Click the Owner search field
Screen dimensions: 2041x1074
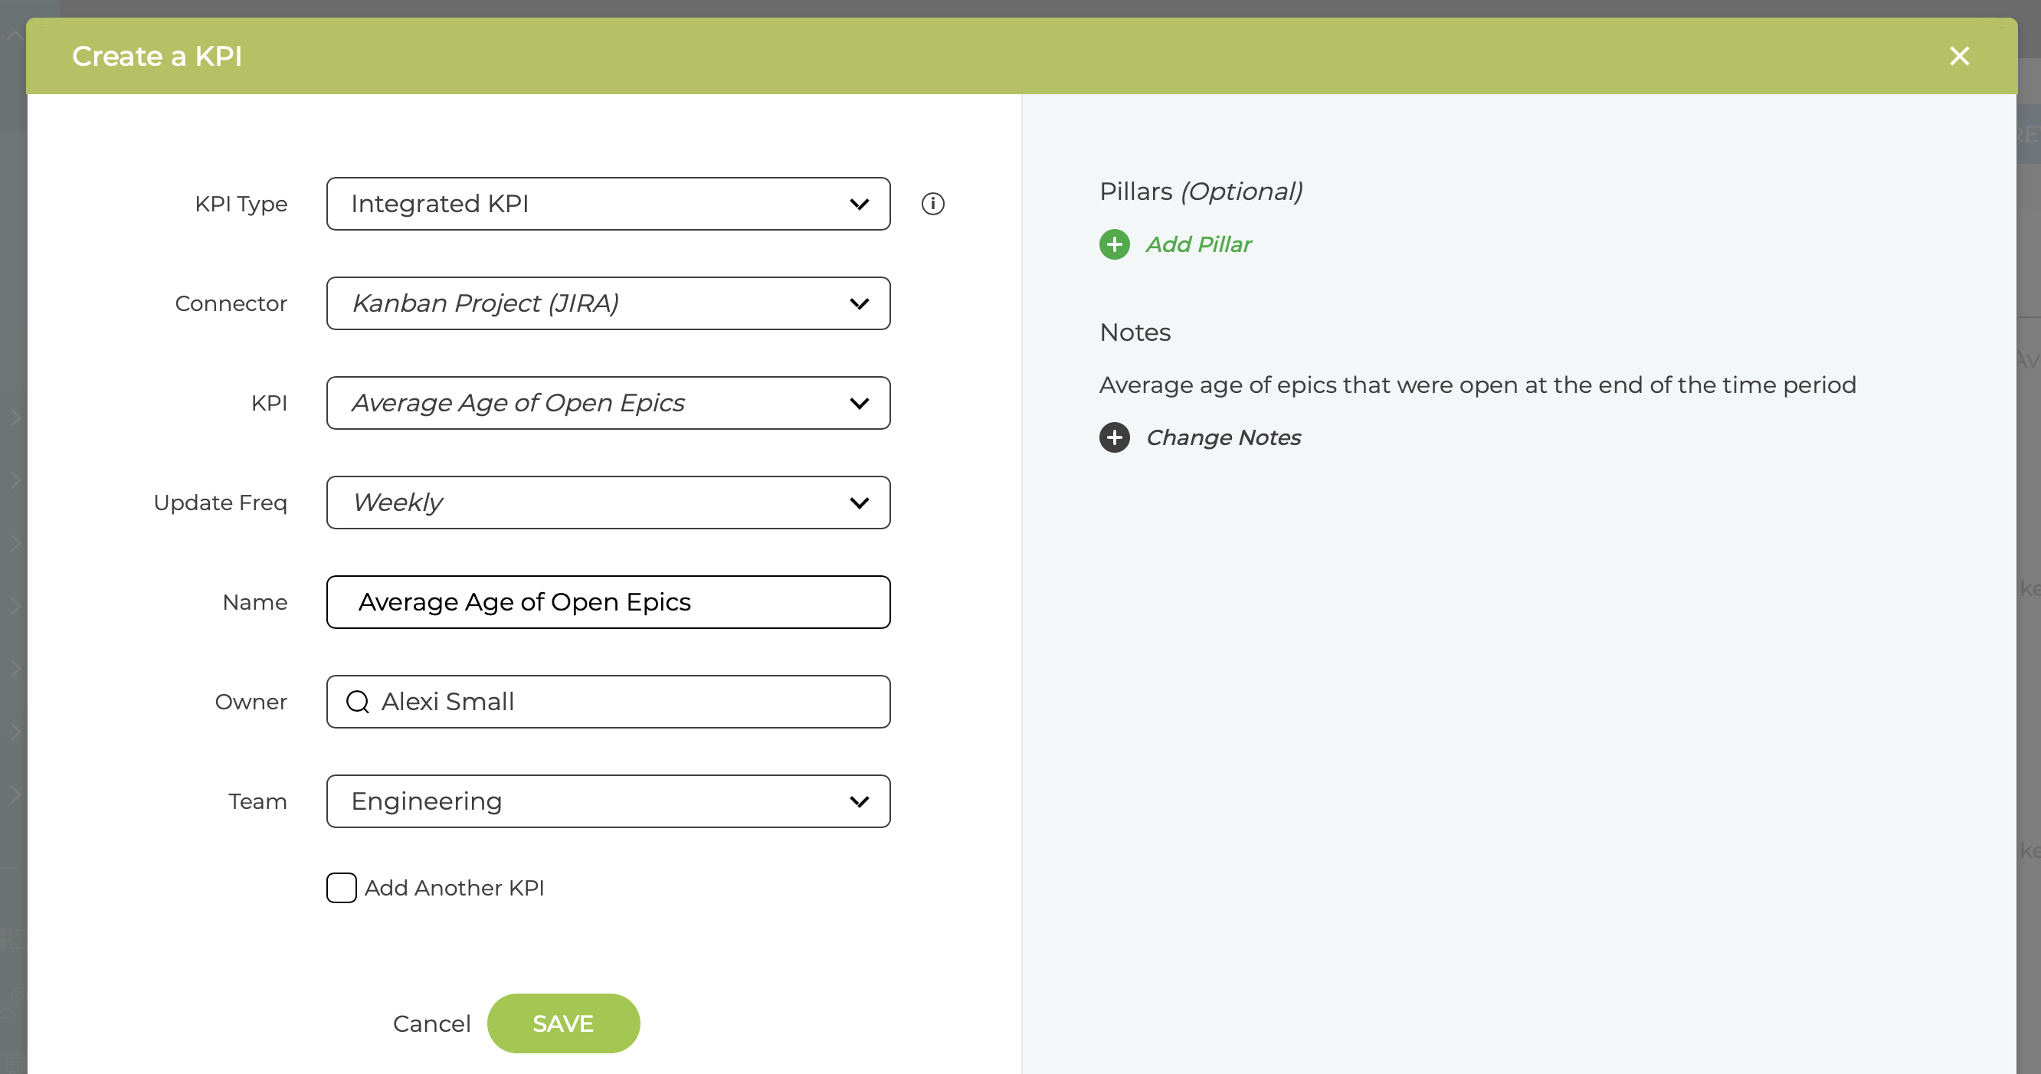608,702
